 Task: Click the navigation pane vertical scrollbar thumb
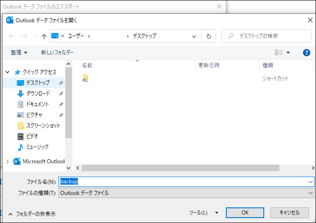click(69, 103)
